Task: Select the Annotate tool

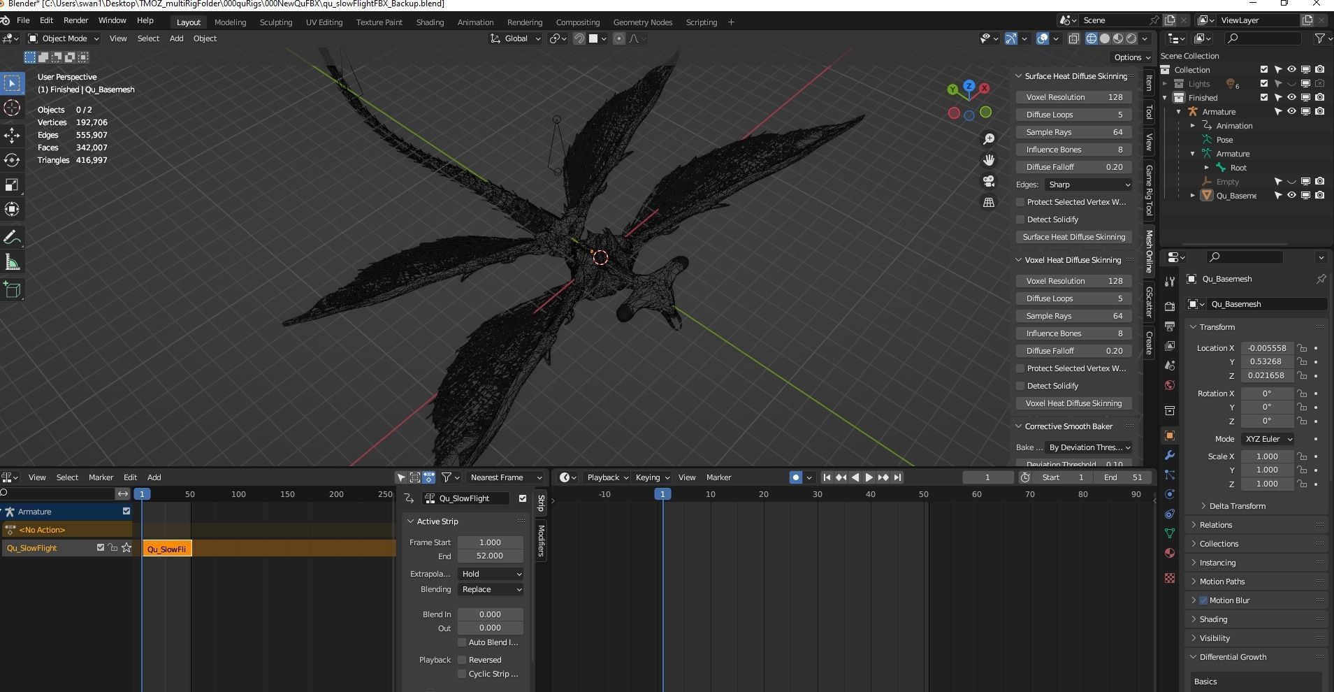Action: tap(12, 238)
